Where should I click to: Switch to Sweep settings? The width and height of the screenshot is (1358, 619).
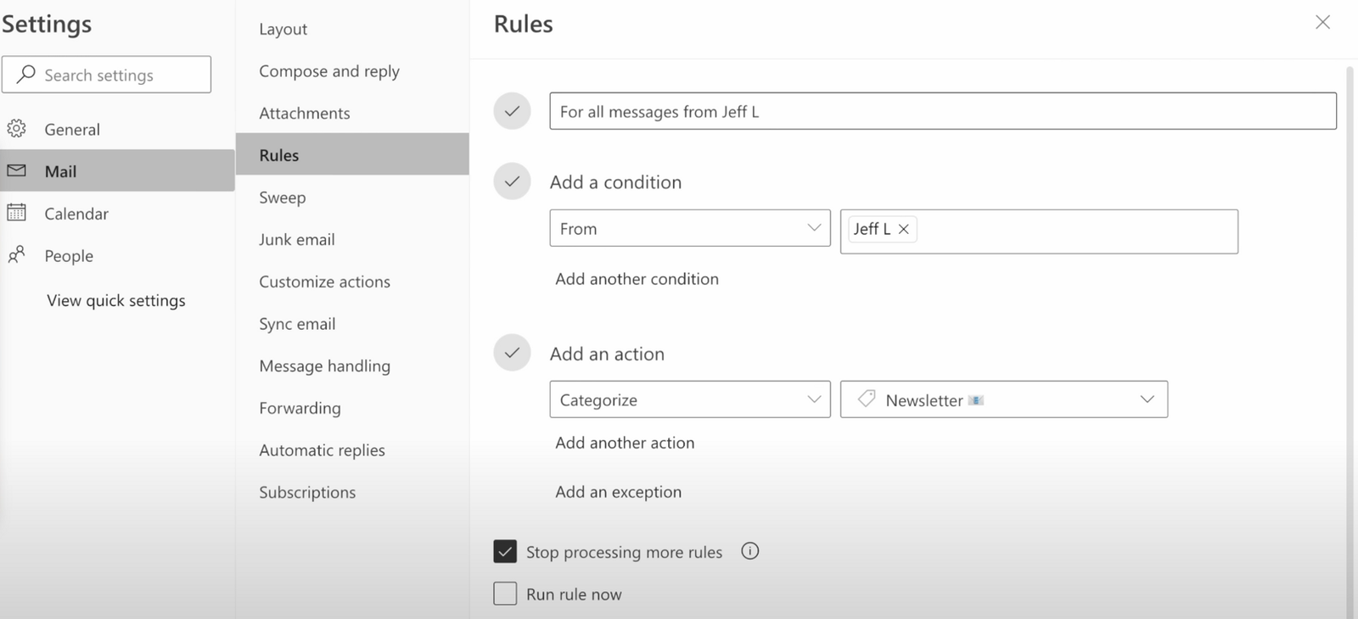pyautogui.click(x=282, y=197)
